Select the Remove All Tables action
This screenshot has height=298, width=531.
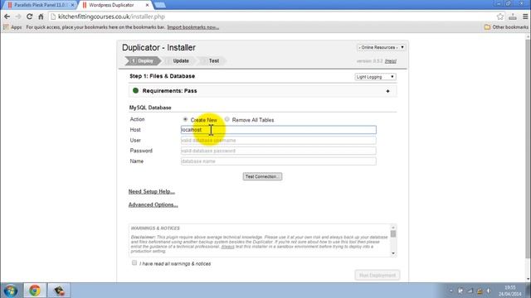tap(227, 119)
